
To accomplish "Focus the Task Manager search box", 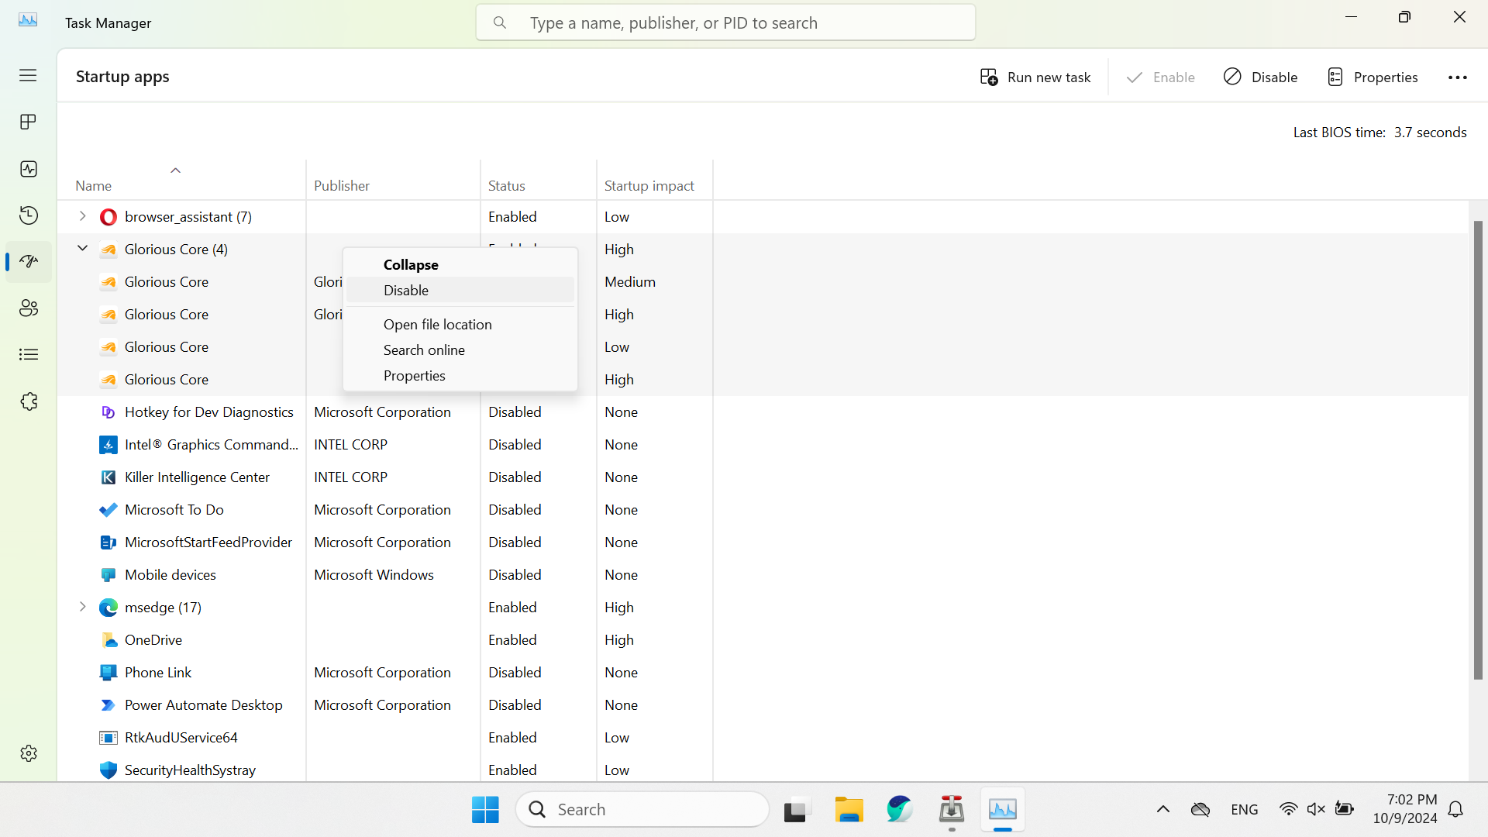I will tap(725, 22).
